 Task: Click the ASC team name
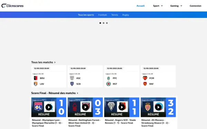click(x=78, y=78)
